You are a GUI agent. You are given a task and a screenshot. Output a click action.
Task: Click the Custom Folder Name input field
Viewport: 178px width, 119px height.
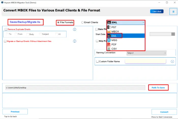145,61
